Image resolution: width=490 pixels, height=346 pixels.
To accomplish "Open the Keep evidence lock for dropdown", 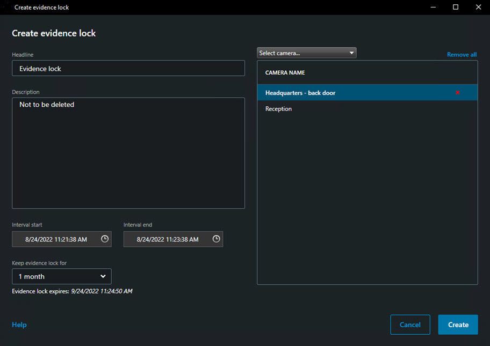I will tap(62, 276).
